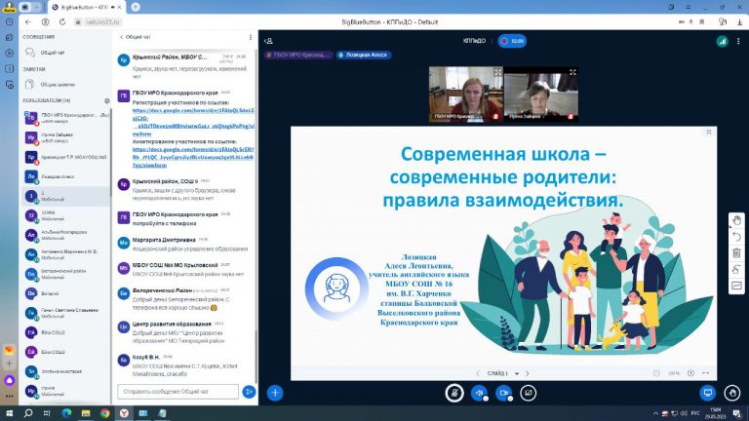Open Общий чат in messages section
The width and height of the screenshot is (749, 421).
point(54,54)
